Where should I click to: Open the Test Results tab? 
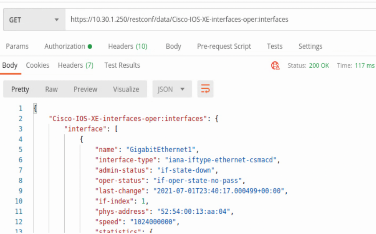coord(122,65)
